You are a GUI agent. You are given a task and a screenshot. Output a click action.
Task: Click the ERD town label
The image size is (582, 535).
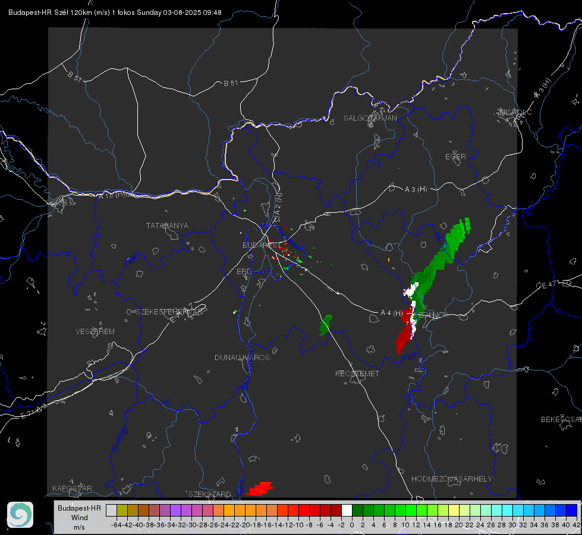[x=244, y=272]
